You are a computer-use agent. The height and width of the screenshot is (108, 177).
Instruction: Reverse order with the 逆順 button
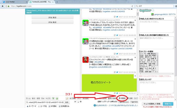[130, 98]
